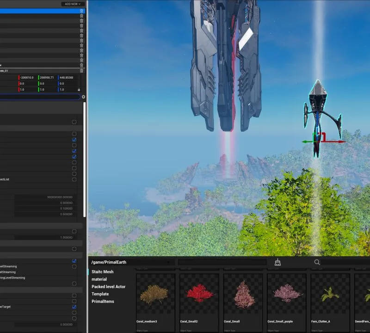The height and width of the screenshot is (333, 370).
Task: Click the Coral_Small_purple asset name label
Action: tap(280, 321)
